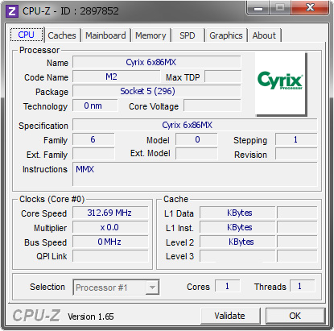Click the Package field Socket 5 (296)
334x331 pixels.
[157, 91]
